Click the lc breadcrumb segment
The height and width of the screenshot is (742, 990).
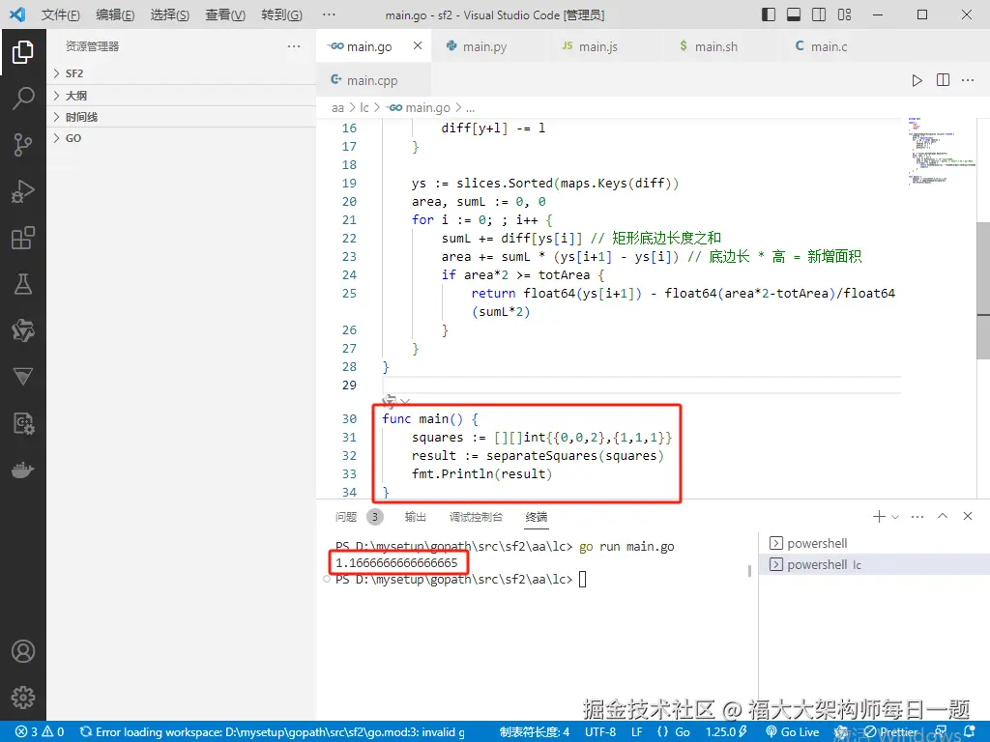tap(364, 108)
